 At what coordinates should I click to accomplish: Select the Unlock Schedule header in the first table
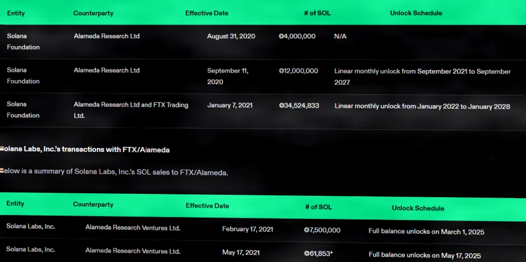pyautogui.click(x=416, y=13)
